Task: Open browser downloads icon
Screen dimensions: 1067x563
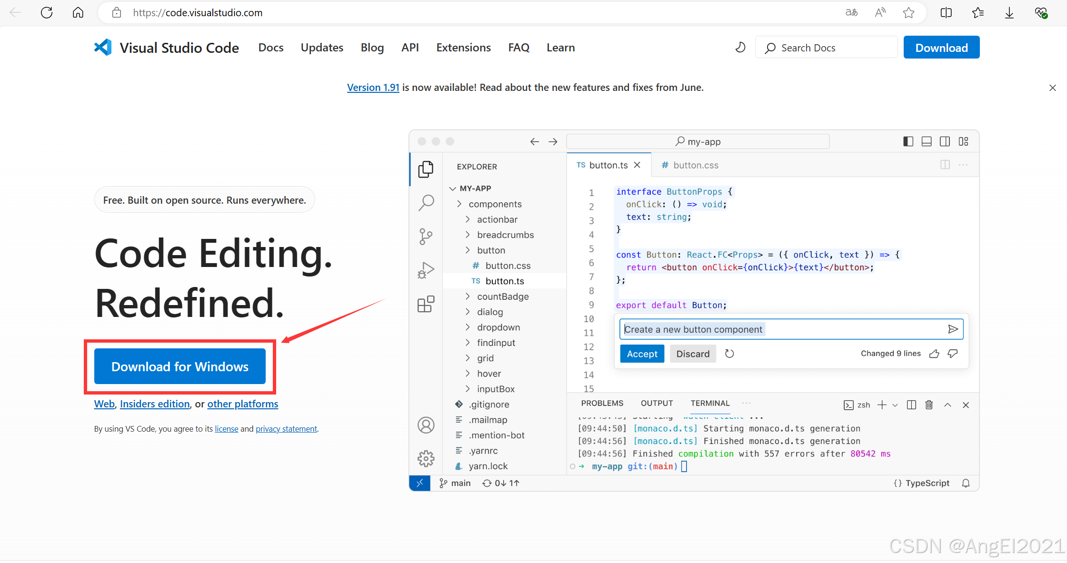Action: click(x=1009, y=13)
